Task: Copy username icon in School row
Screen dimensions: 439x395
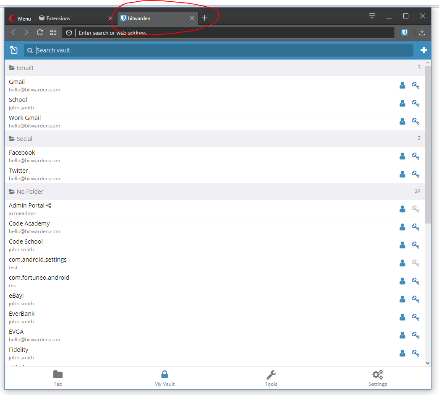Action: click(402, 103)
